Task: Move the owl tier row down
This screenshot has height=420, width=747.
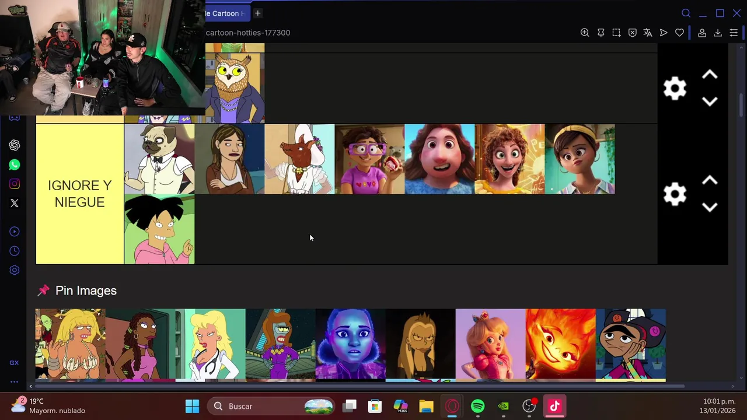Action: coord(710,101)
